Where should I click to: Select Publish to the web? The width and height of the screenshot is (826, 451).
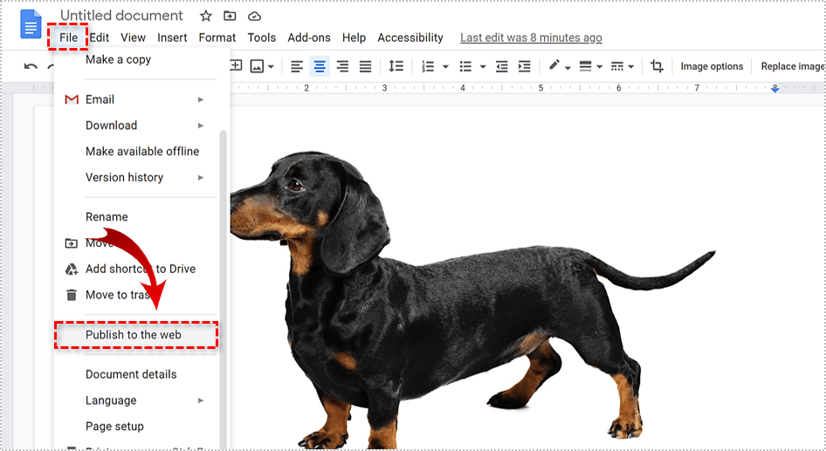coord(135,335)
